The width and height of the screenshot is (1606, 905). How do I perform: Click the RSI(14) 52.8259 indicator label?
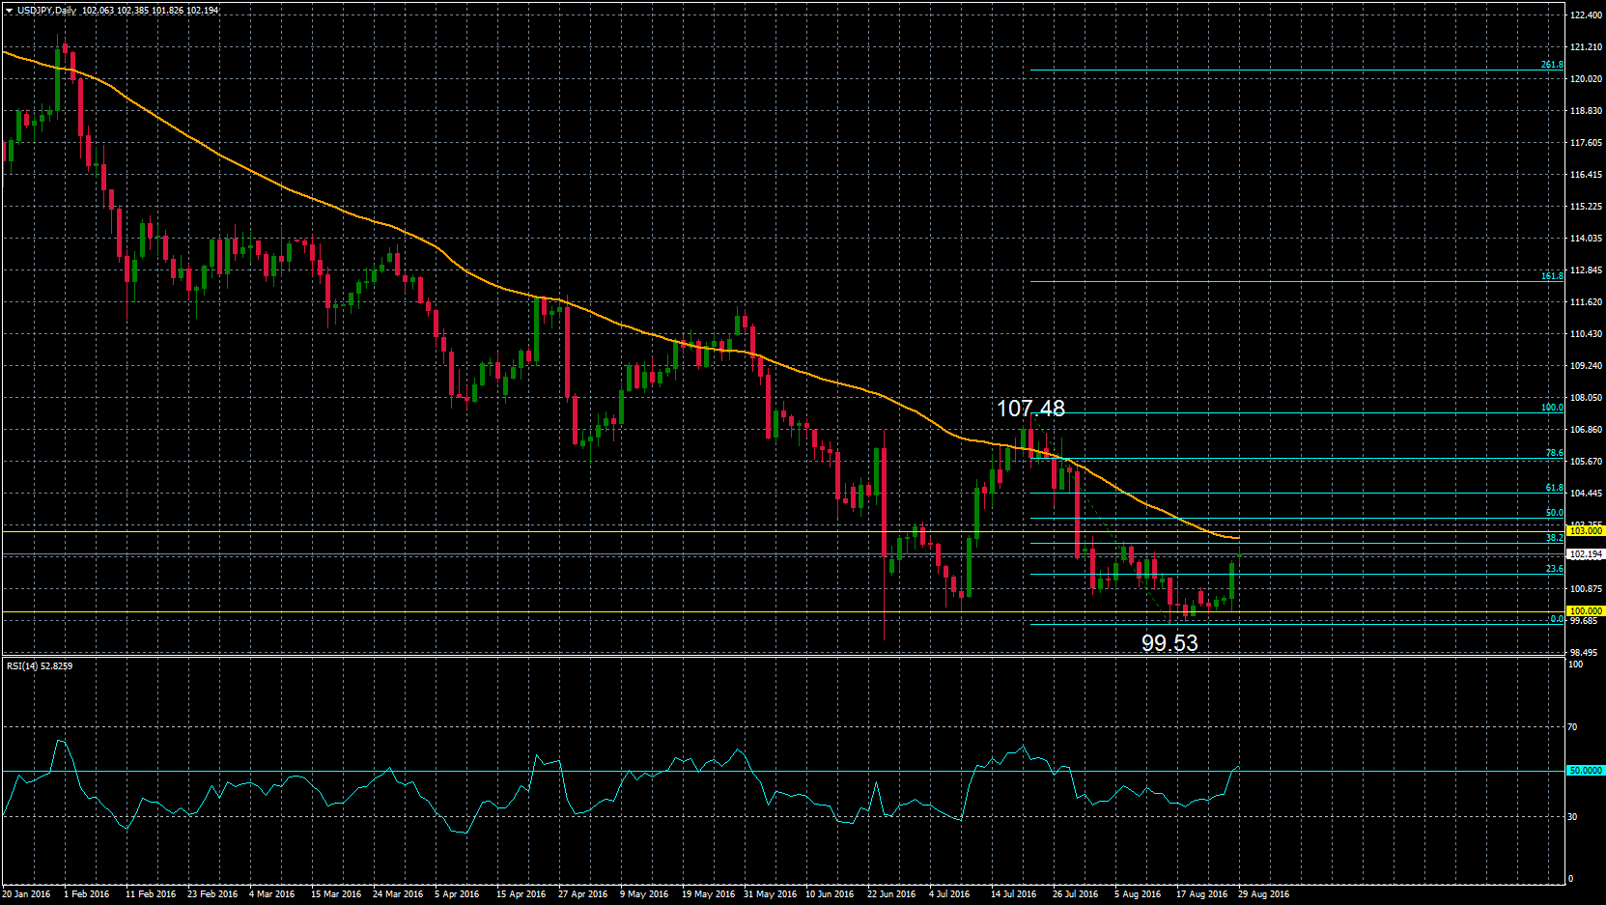(40, 666)
